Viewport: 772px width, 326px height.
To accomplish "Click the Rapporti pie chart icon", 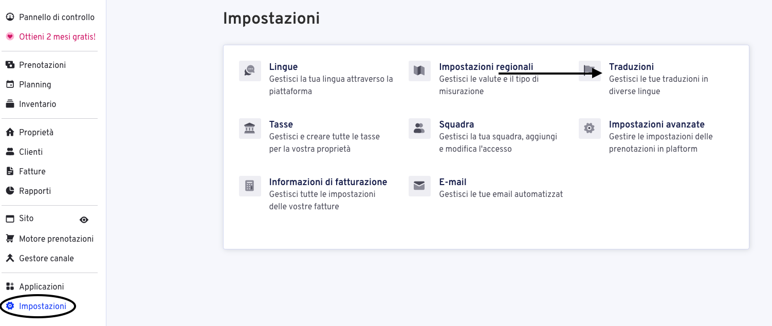I will pyautogui.click(x=10, y=191).
